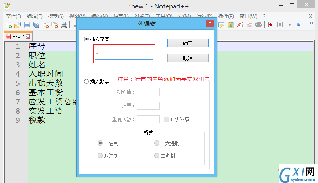The image size is (318, 183).
Task: Confirm column edit with 确定 button
Action: pos(188,43)
